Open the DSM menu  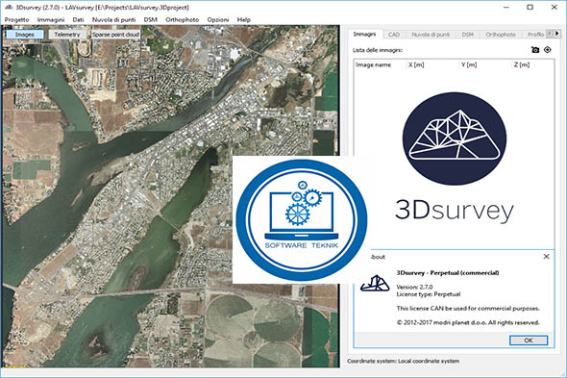pyautogui.click(x=151, y=19)
